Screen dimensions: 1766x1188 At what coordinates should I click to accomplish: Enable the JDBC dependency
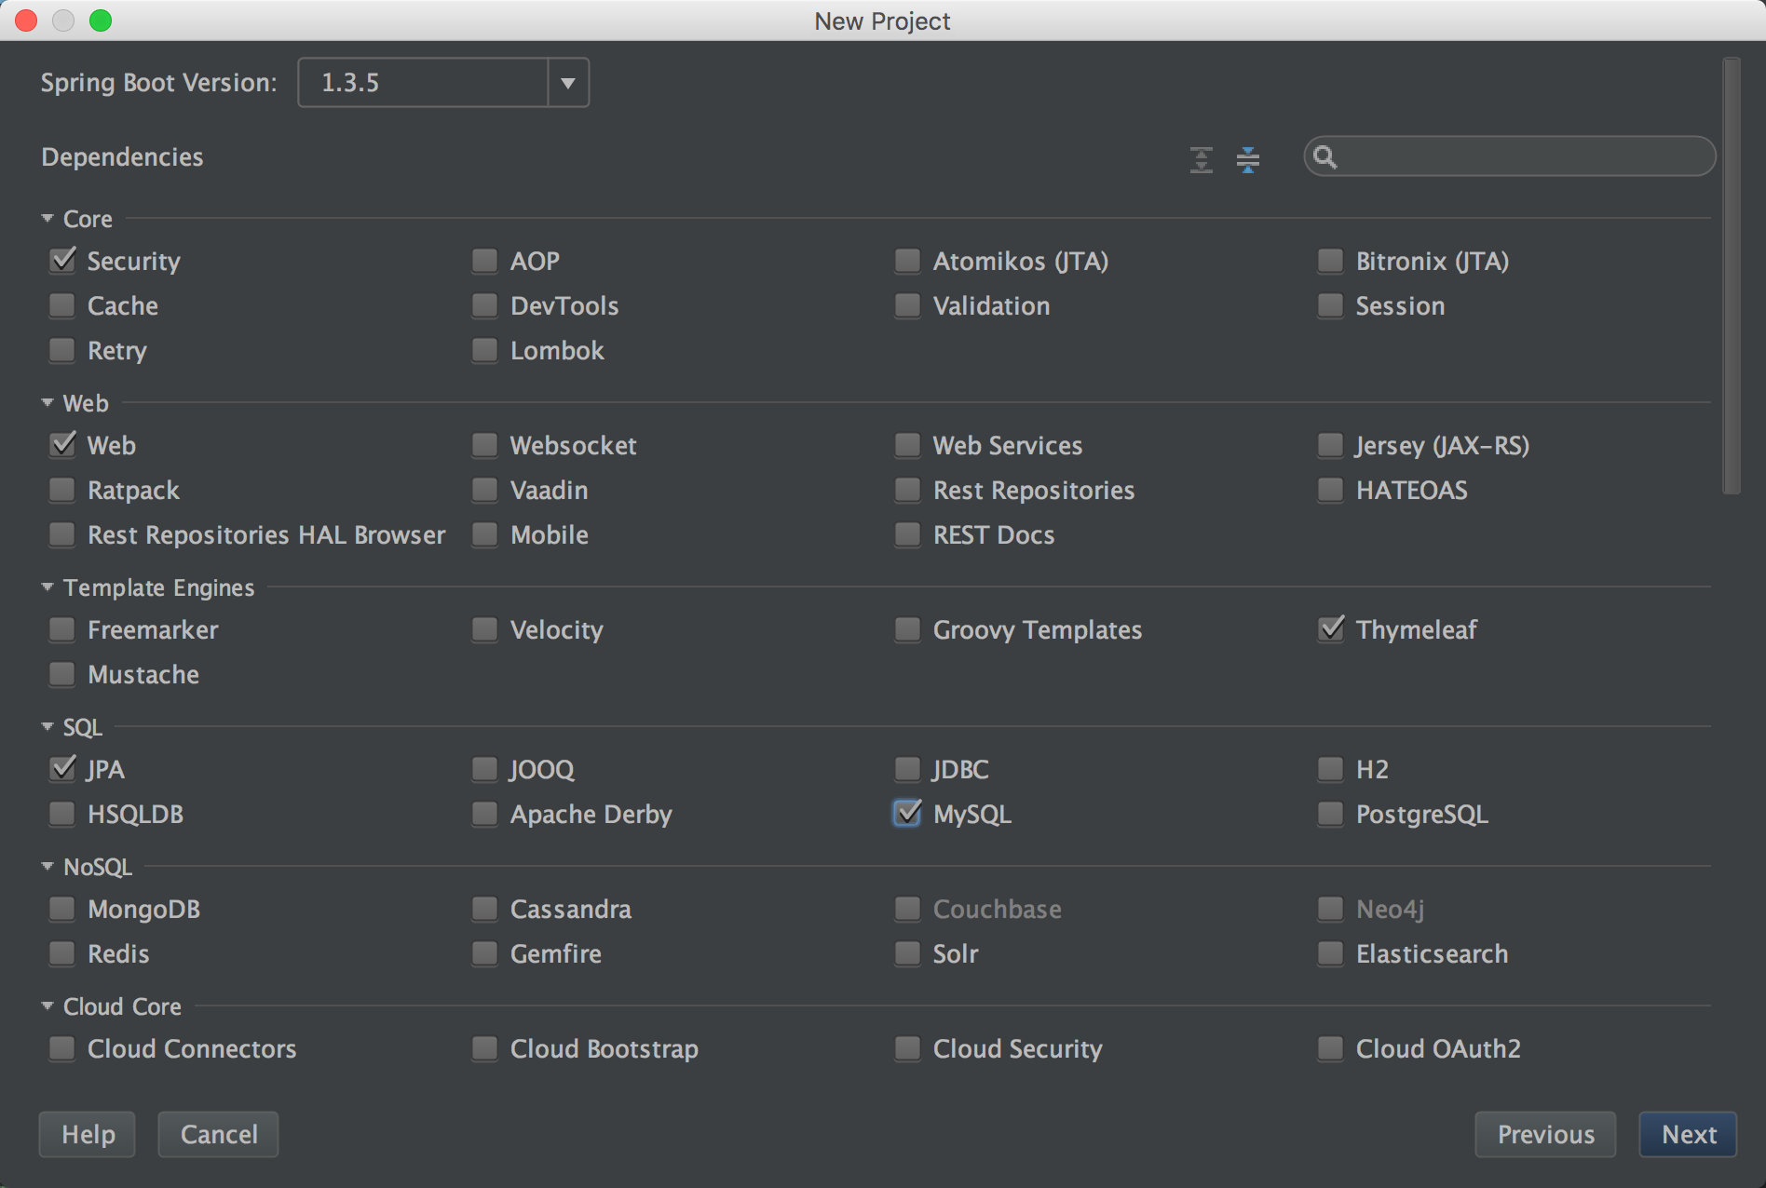point(907,768)
